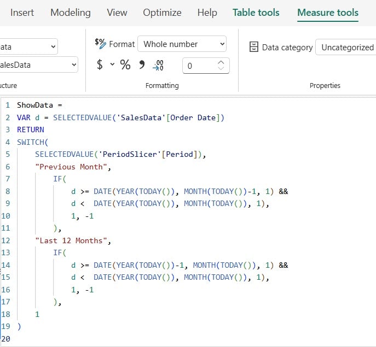Switch to the Modeling tab
The height and width of the screenshot is (347, 376).
click(71, 13)
